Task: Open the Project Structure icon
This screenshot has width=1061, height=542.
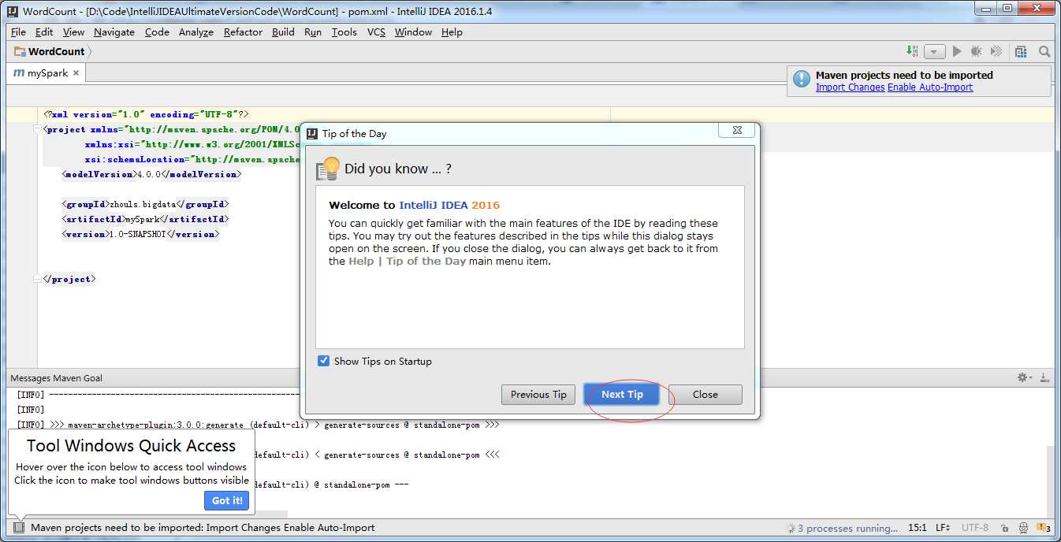Action: click(x=1021, y=51)
